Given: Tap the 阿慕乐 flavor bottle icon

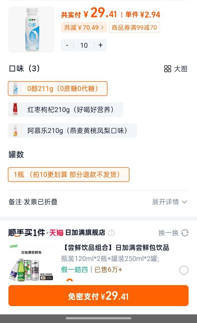Looking at the screenshot, I should point(15,131).
